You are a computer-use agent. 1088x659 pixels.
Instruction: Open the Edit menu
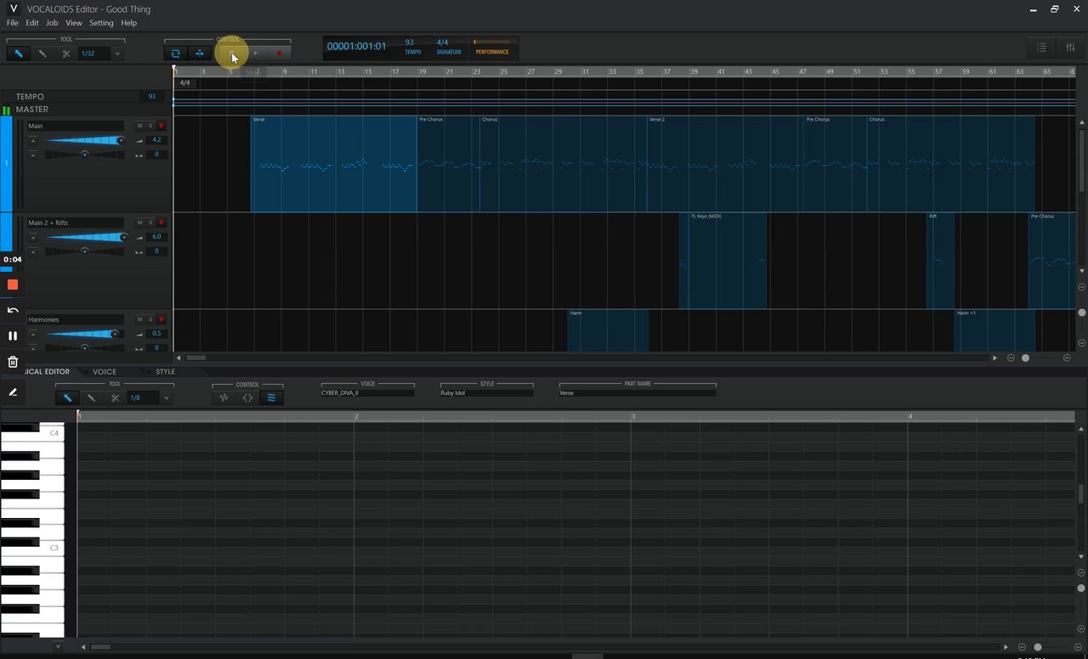(32, 23)
